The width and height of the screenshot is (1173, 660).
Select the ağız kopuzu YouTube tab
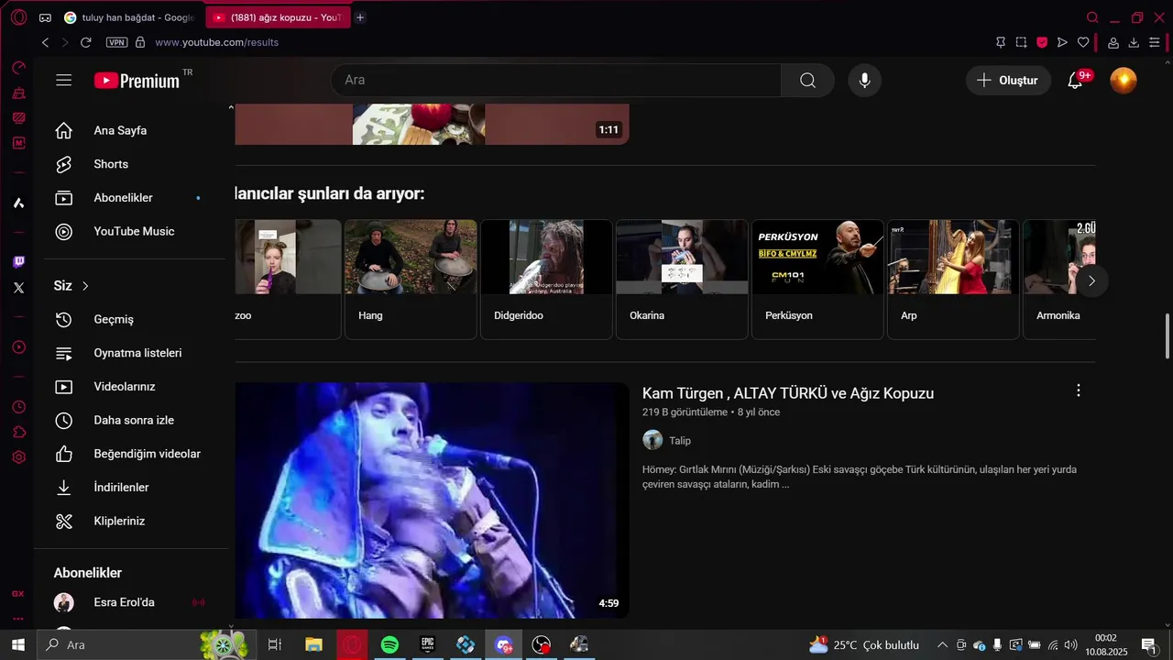click(278, 17)
